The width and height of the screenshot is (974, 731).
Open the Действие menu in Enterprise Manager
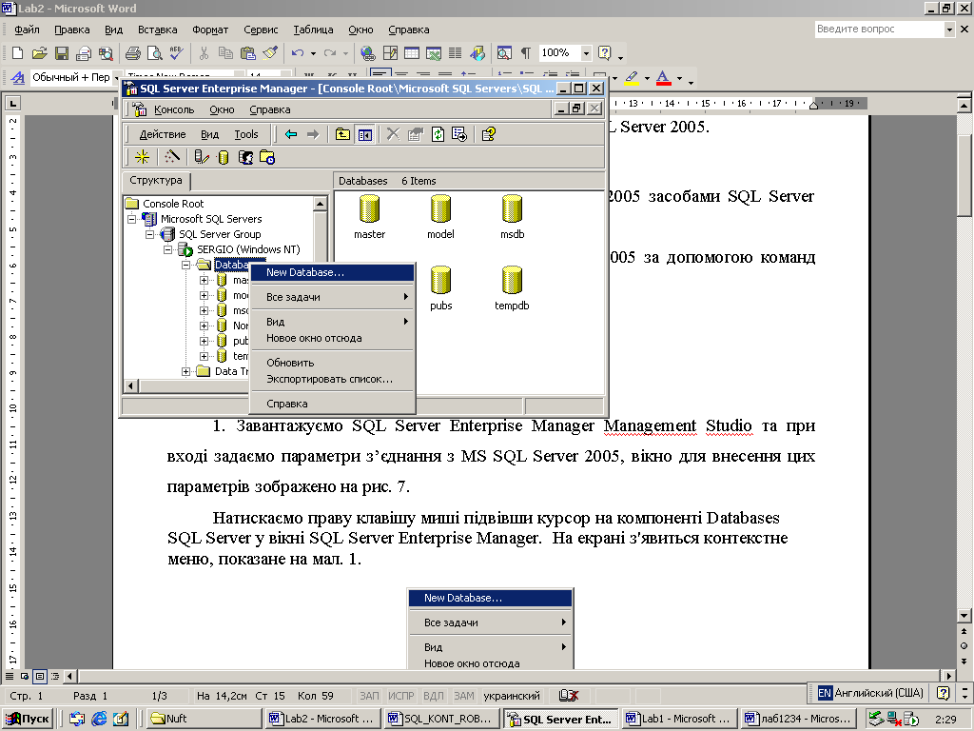point(162,134)
